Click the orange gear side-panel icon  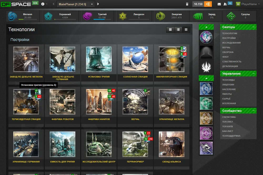[206, 118]
